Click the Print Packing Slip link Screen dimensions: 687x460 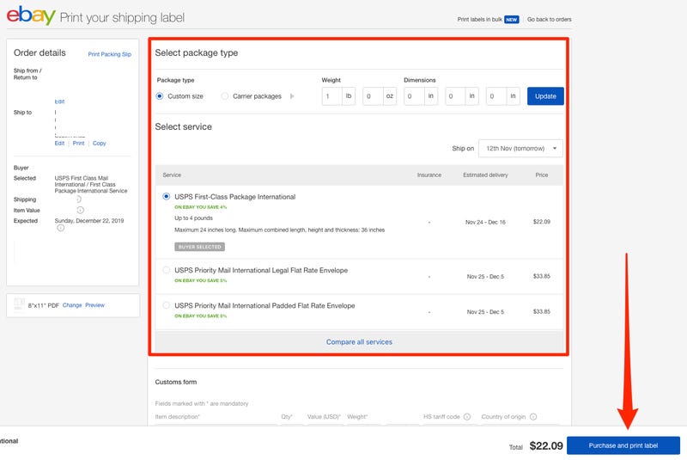[x=110, y=54]
